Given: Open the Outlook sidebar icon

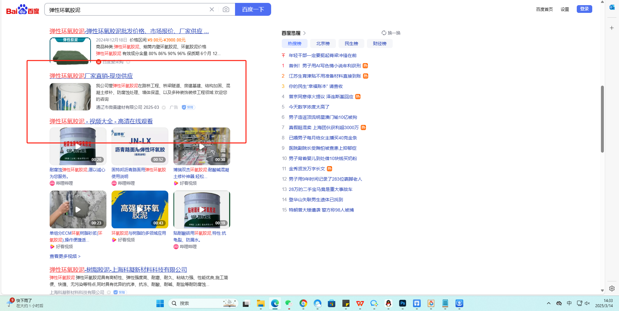Looking at the screenshot, I should 612,7.
